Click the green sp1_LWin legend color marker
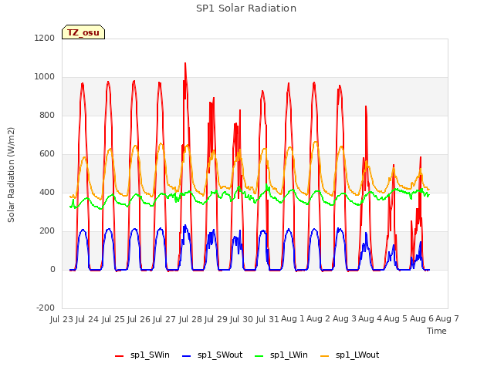Viewport: 494px width, 370px height. pos(259,356)
